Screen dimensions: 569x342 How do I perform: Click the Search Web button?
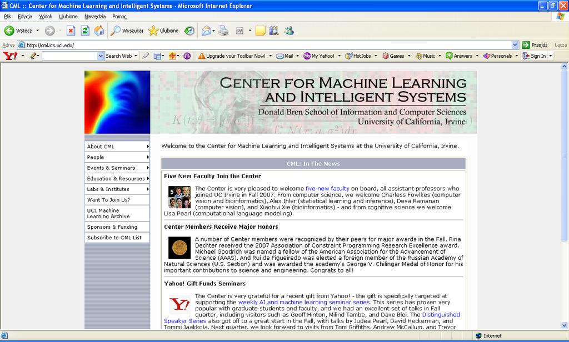tap(119, 56)
